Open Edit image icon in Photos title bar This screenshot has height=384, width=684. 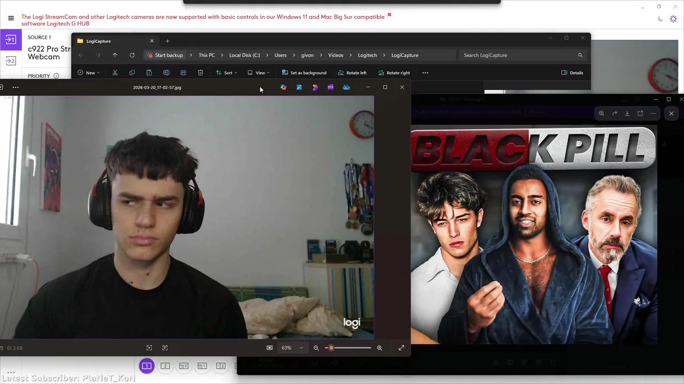[299, 87]
